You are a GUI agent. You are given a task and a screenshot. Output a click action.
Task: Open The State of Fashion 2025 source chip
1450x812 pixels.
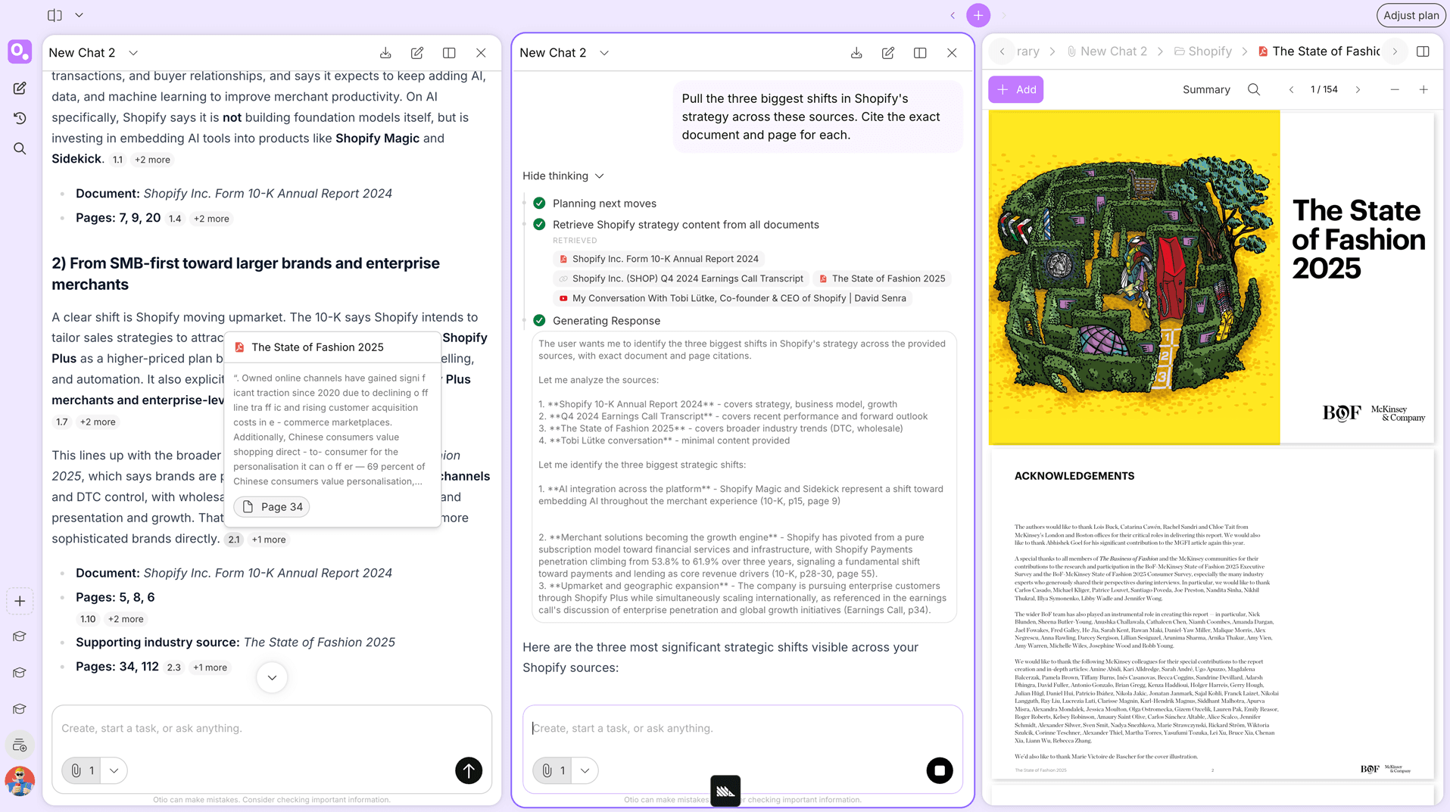click(882, 278)
